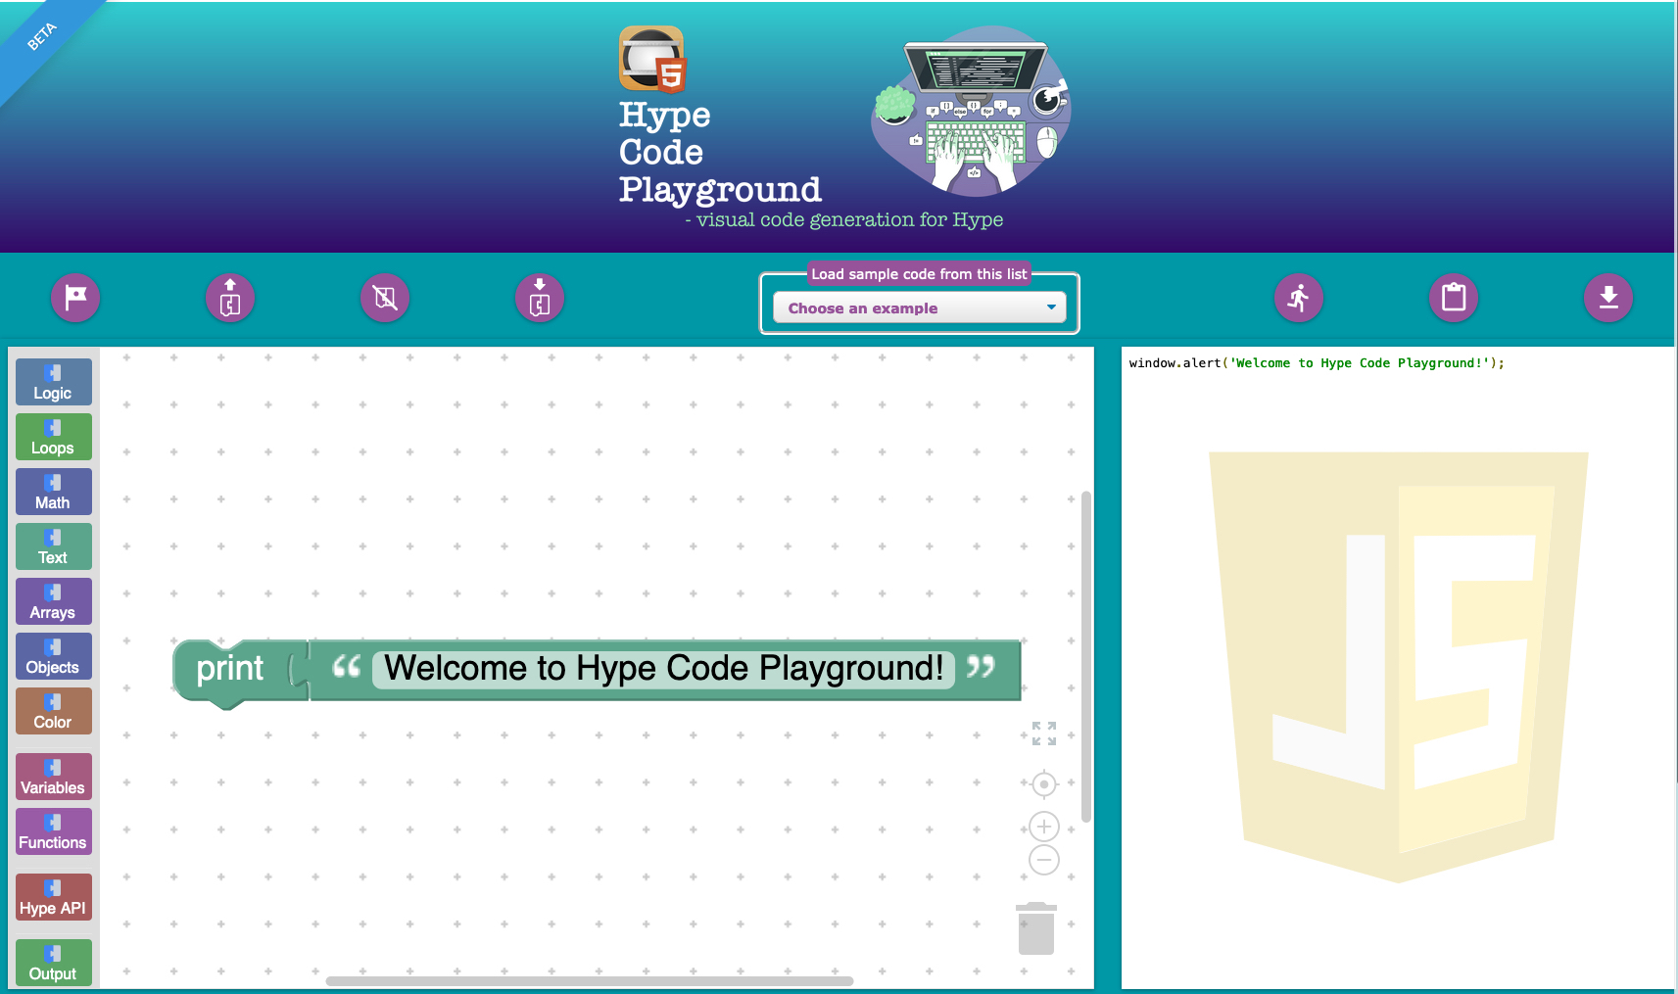Image resolution: width=1678 pixels, height=994 pixels.
Task: Run the code with the running figure icon
Action: pos(1298,299)
